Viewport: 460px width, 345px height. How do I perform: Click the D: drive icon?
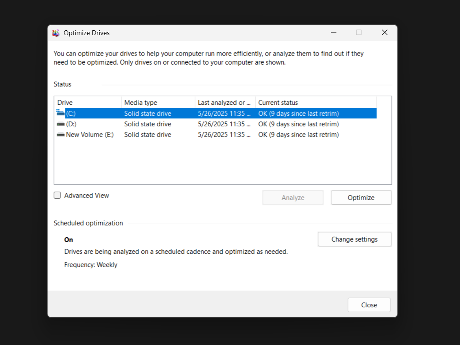tap(61, 124)
